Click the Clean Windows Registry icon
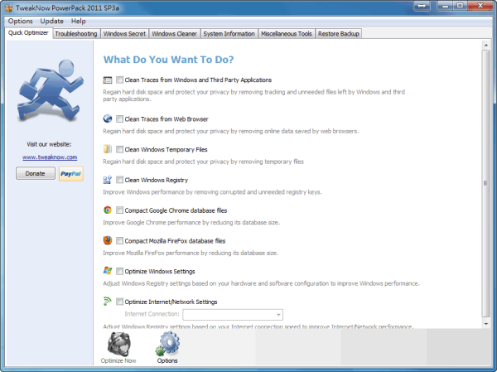Viewport: 497px width, 372px height. (108, 180)
